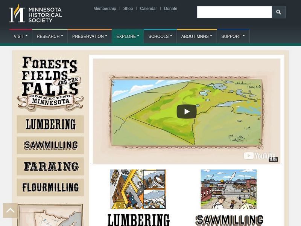Expand the VISIT navigation dropdown
Image resolution: width=301 pixels, height=226 pixels.
(19, 36)
